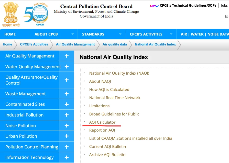The width and height of the screenshot is (229, 163).
Task: Select Air Quality Management sidebar item
Action: (x=30, y=56)
